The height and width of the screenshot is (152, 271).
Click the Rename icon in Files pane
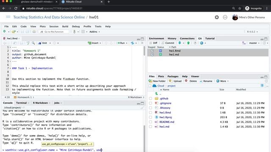click(201, 81)
